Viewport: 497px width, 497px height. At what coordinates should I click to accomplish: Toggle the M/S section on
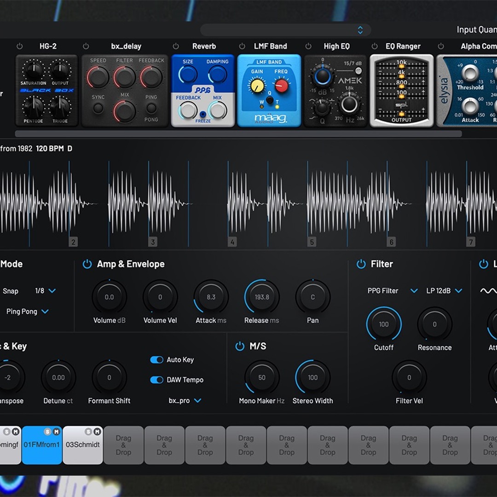[x=239, y=346]
